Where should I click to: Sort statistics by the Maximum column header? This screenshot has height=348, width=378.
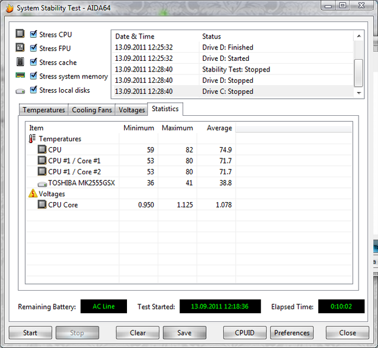177,128
